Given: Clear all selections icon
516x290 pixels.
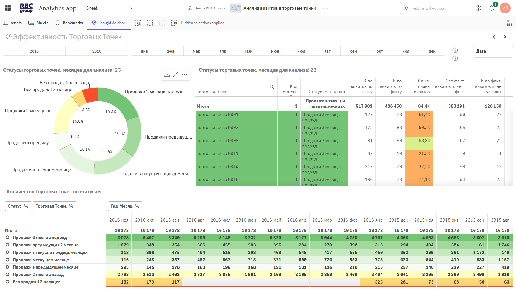Looking at the screenshot, I should [174, 23].
